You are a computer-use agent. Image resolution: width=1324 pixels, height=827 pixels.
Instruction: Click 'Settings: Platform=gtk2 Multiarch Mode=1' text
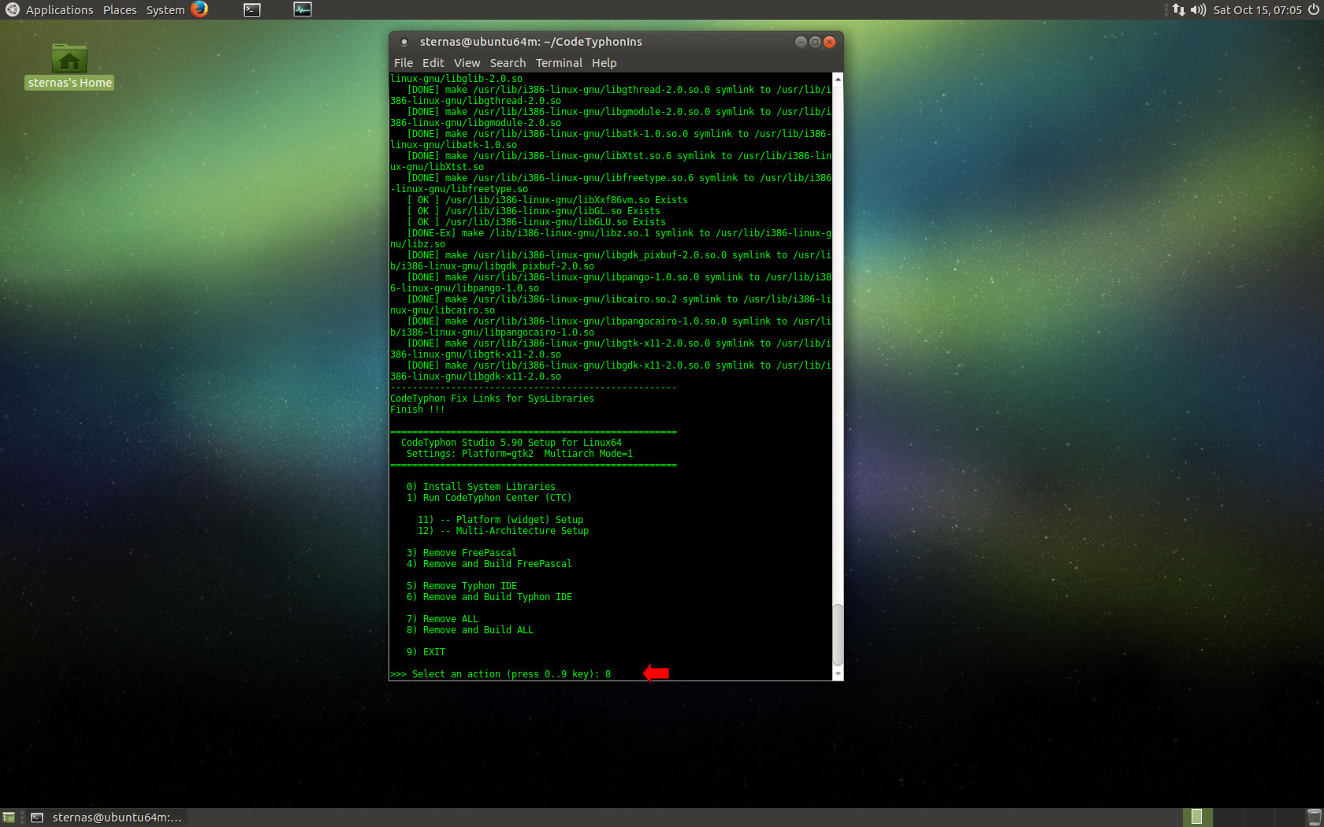[x=519, y=454]
